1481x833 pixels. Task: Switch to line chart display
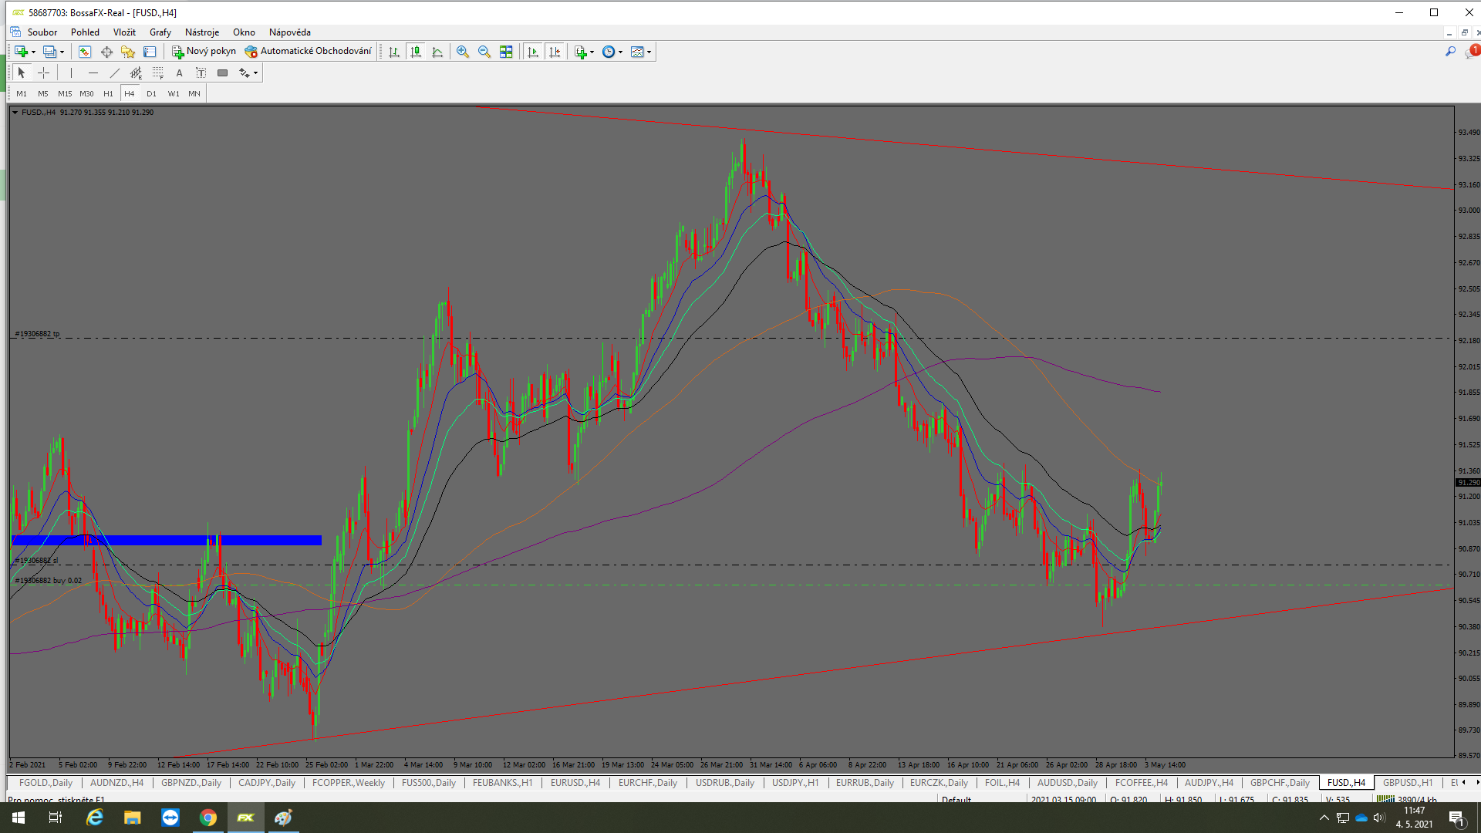[x=437, y=52]
